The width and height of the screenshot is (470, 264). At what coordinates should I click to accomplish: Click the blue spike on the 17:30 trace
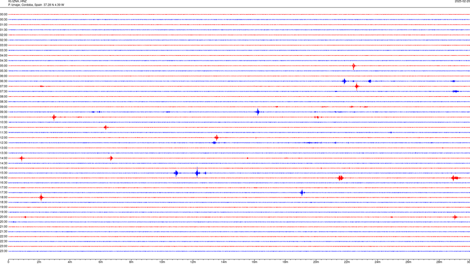tap(302, 193)
